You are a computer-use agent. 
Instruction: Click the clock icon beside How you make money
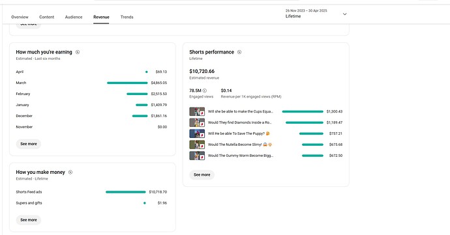pyautogui.click(x=70, y=173)
